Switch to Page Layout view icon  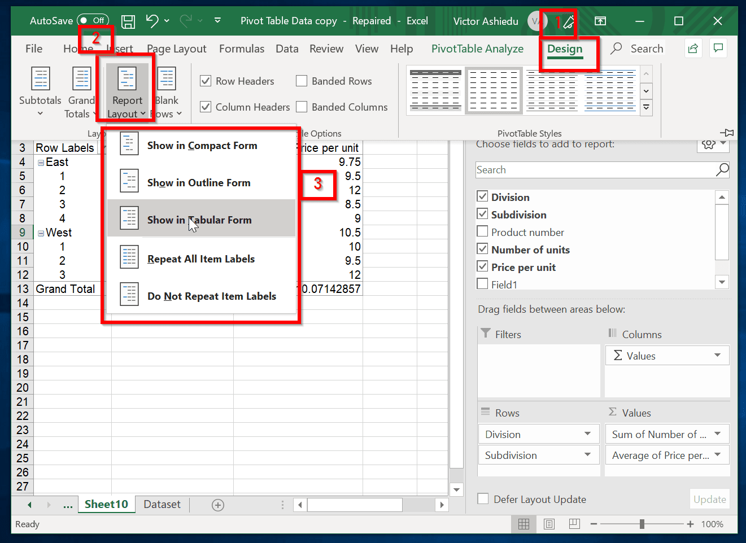[x=549, y=524]
